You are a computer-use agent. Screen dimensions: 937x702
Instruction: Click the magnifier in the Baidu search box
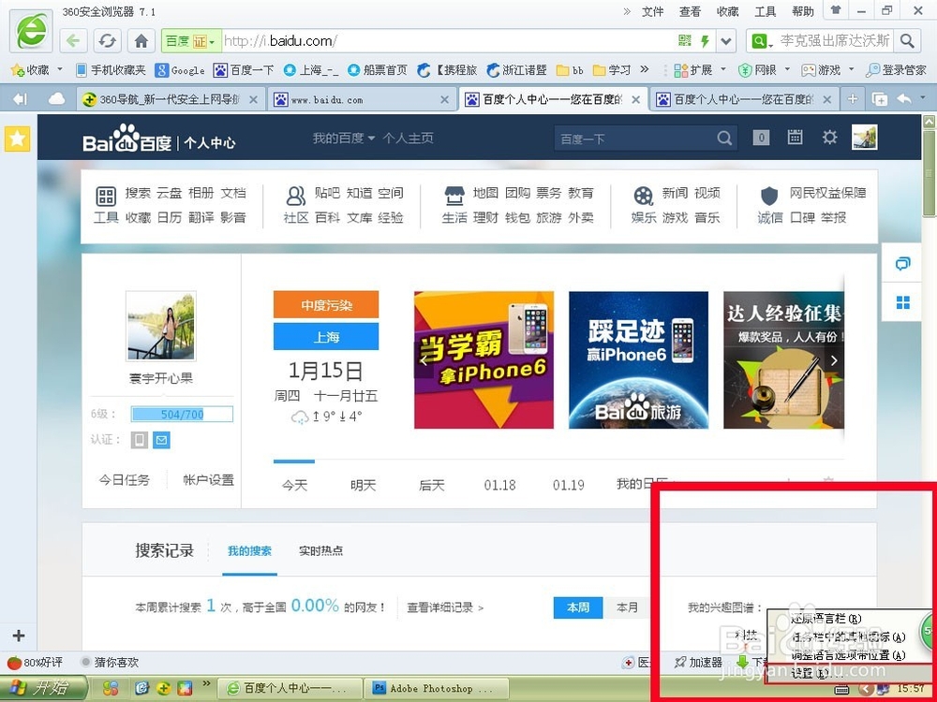[x=723, y=138]
